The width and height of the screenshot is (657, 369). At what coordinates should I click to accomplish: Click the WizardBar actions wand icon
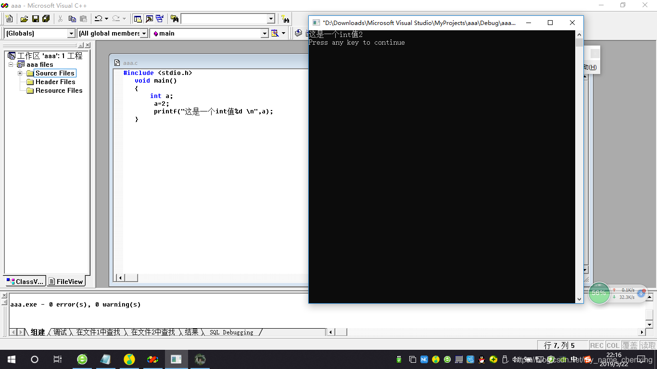pyautogui.click(x=275, y=33)
